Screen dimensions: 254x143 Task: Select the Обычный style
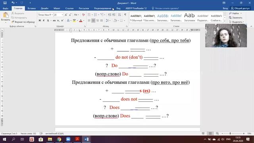coord(136,17)
